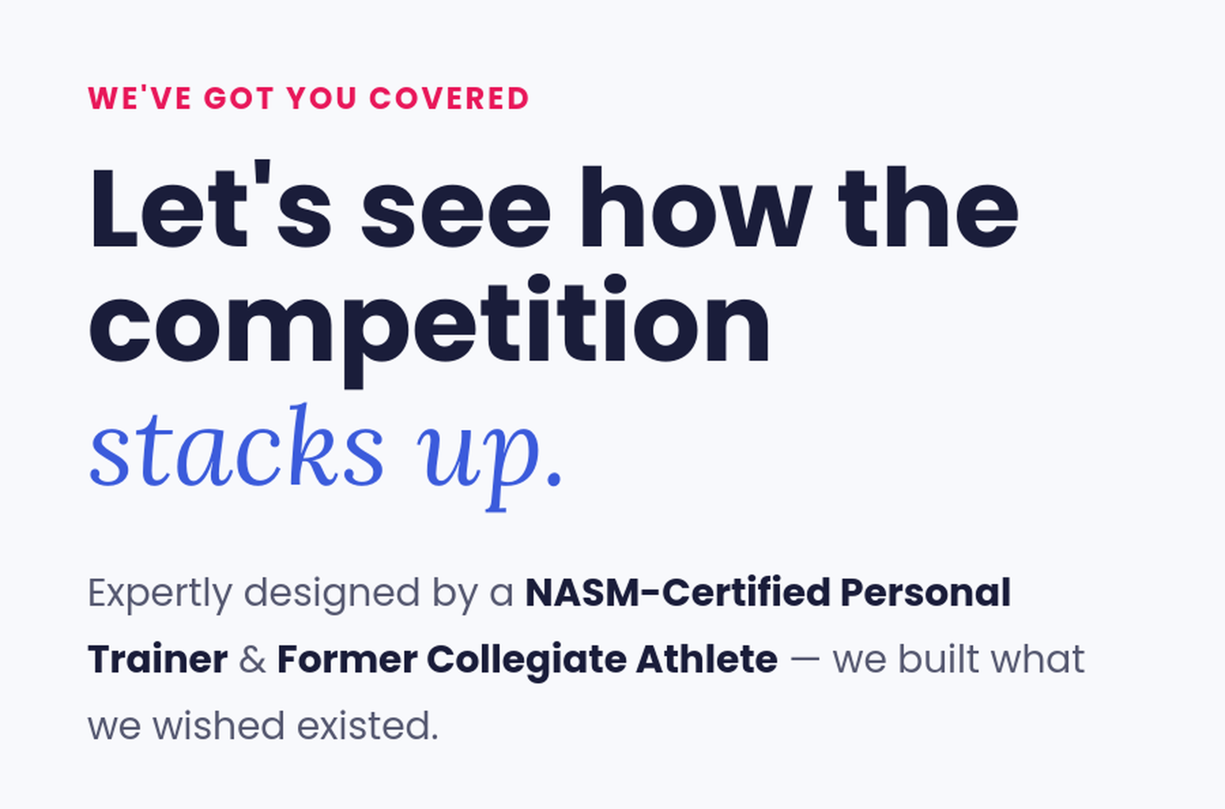The image size is (1225, 809).
Task: Click the bold word "Athlete"
Action: click(707, 659)
